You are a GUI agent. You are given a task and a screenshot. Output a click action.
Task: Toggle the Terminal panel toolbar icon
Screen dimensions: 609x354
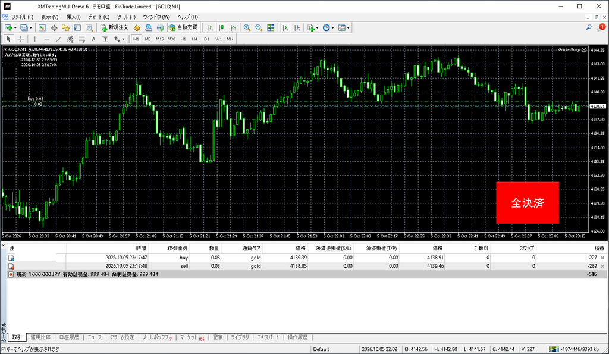(78, 27)
